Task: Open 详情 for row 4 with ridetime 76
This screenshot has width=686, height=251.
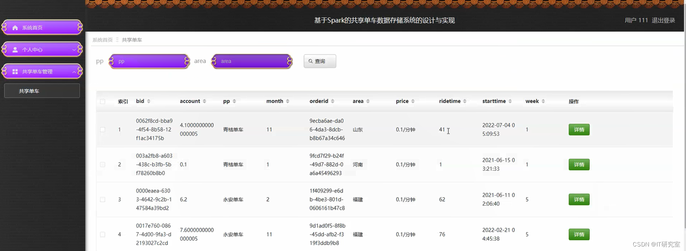Action: coord(579,234)
